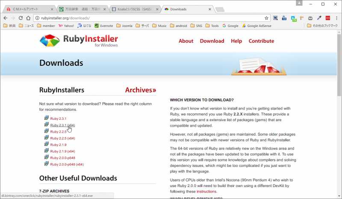342x199 pixels.
Task: Download Ruby 2.0.0-p648 (x64) installer
Action: [x=67, y=164]
